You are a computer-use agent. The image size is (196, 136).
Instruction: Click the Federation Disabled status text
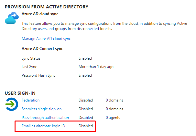[x=86, y=100]
